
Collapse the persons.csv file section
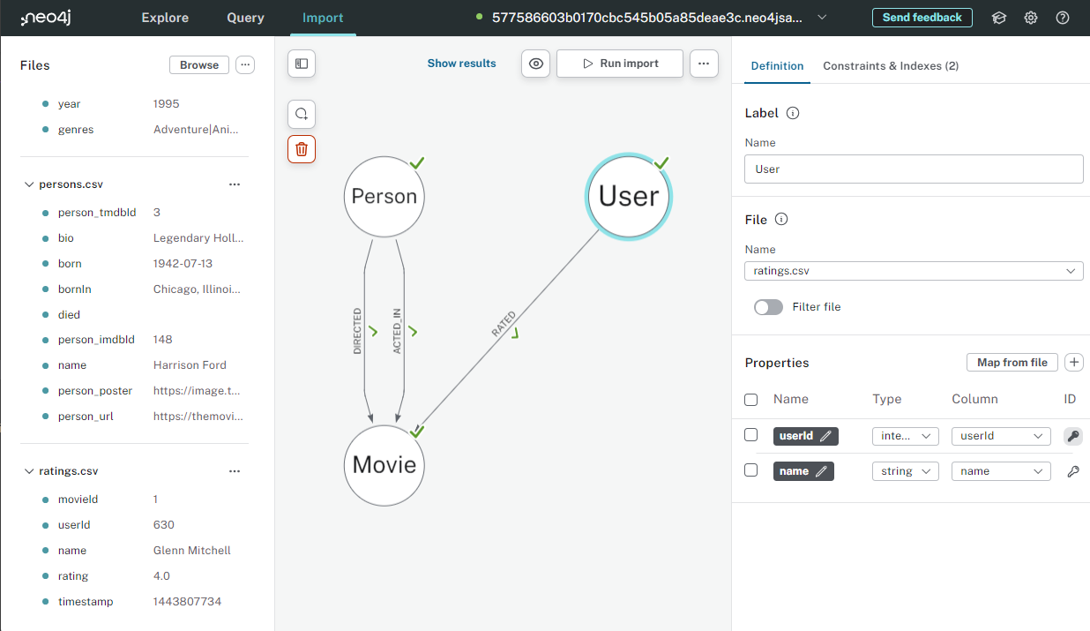[x=27, y=184]
